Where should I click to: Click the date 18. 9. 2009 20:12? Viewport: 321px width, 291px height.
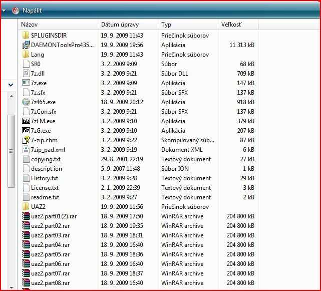pos(122,102)
